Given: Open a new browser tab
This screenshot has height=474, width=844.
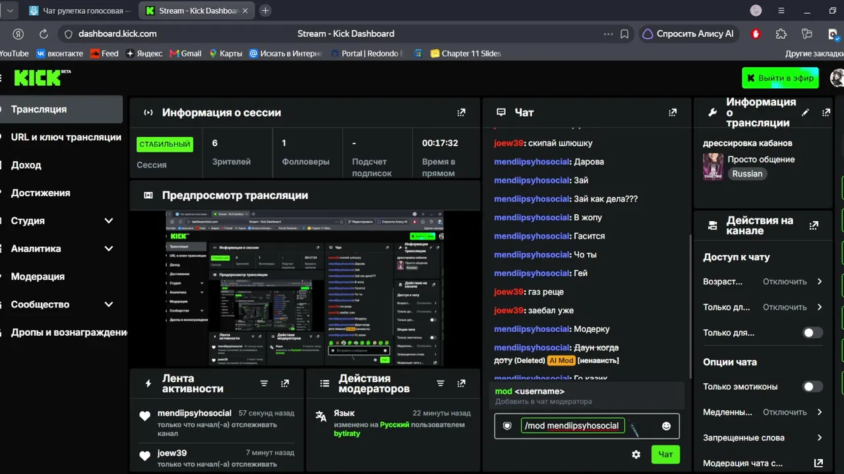Looking at the screenshot, I should click(x=265, y=11).
